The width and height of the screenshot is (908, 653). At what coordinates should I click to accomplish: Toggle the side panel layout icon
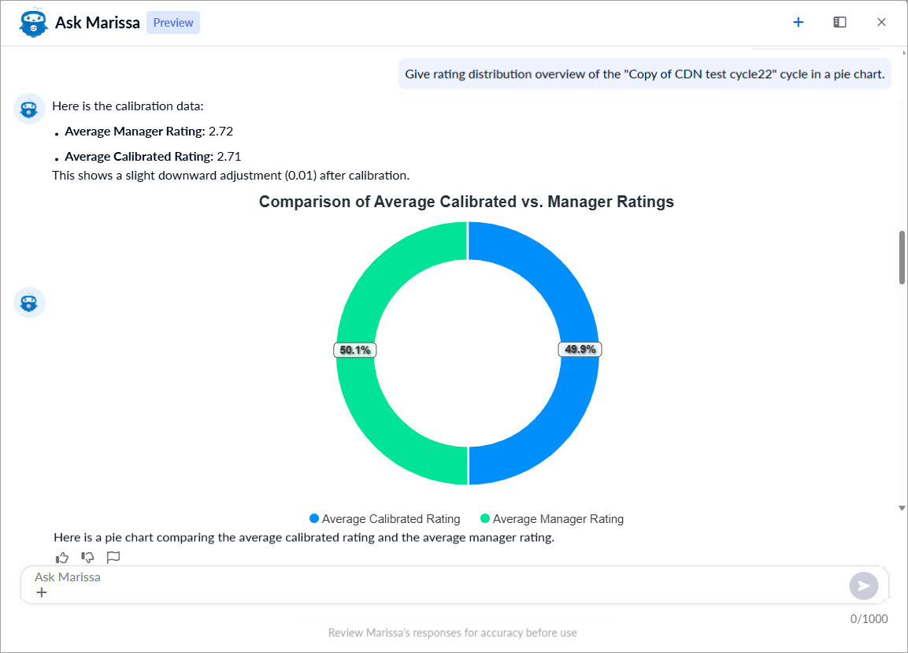click(839, 22)
